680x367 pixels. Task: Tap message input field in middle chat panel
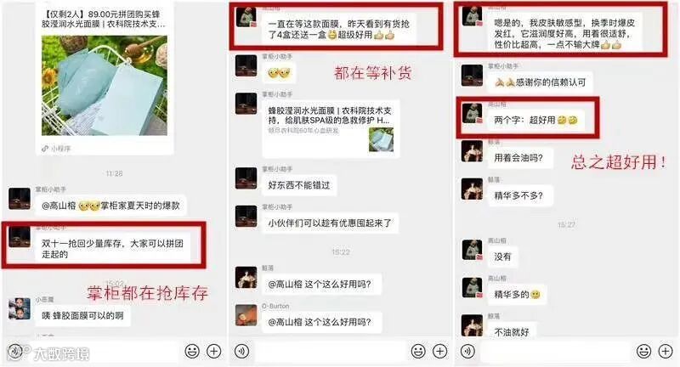click(x=331, y=352)
